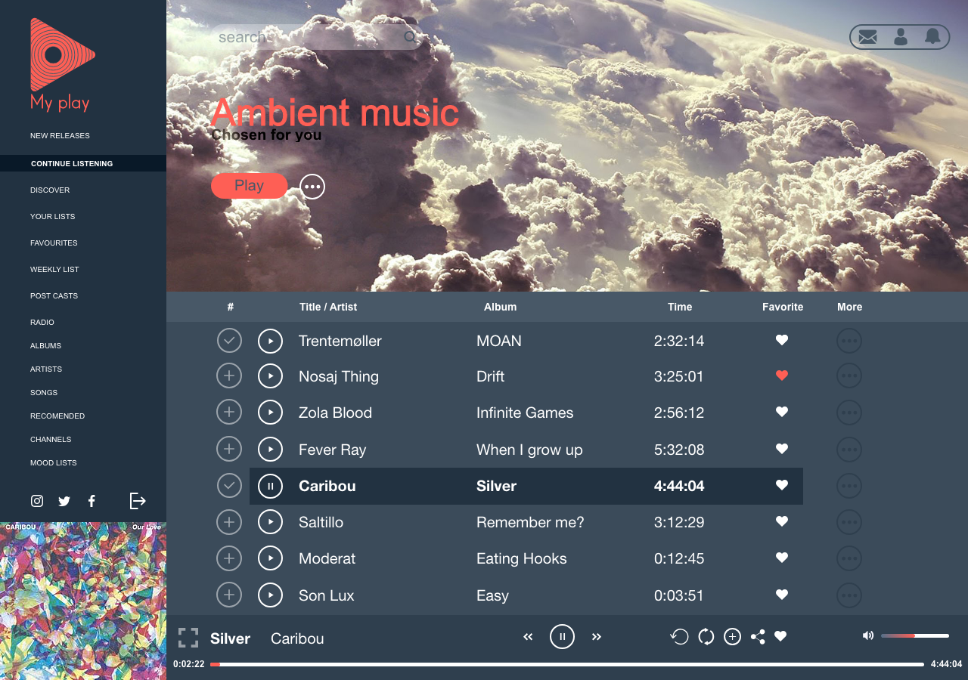The image size is (968, 680).
Task: Go to New Releases in sidebar
Action: point(60,136)
